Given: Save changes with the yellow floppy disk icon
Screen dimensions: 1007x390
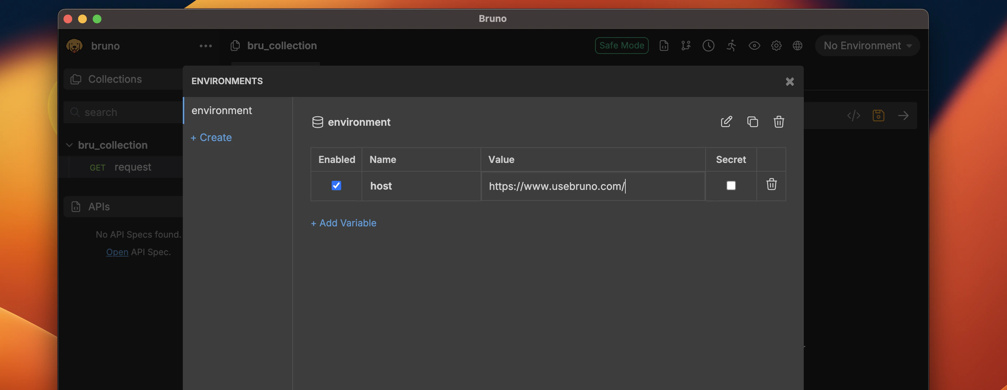Looking at the screenshot, I should [879, 115].
